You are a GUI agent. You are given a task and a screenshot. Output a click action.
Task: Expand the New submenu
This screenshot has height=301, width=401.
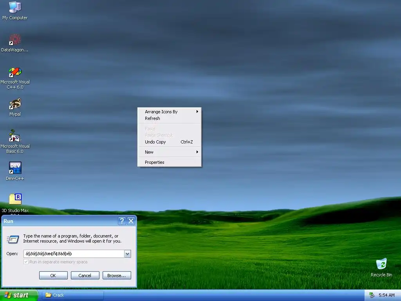pyautogui.click(x=170, y=152)
